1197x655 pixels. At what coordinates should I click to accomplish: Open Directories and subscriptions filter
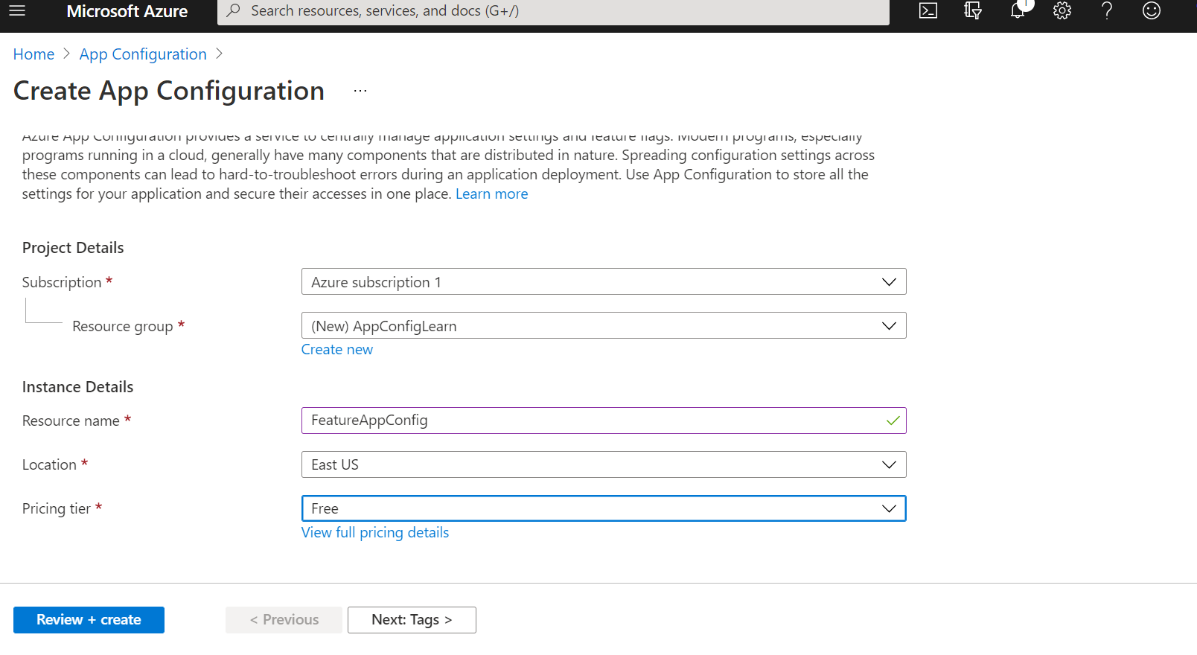(x=973, y=10)
